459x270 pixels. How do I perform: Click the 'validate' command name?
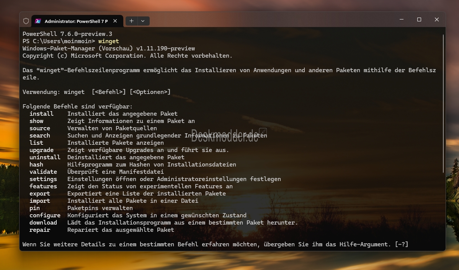point(43,172)
